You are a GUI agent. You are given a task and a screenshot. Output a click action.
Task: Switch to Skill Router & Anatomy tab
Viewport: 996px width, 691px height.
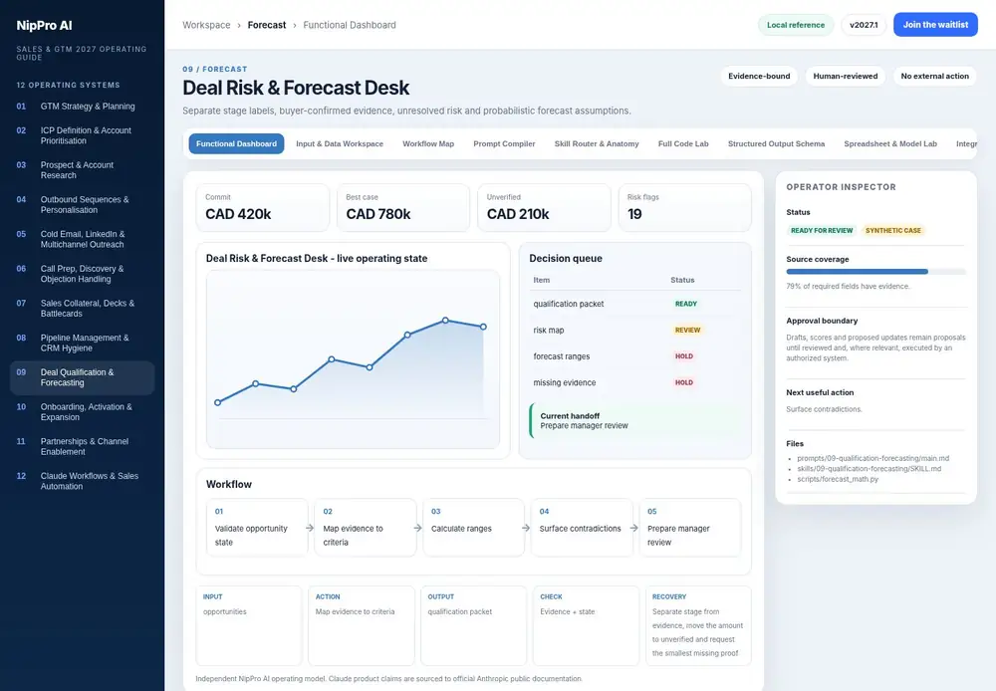[597, 143]
